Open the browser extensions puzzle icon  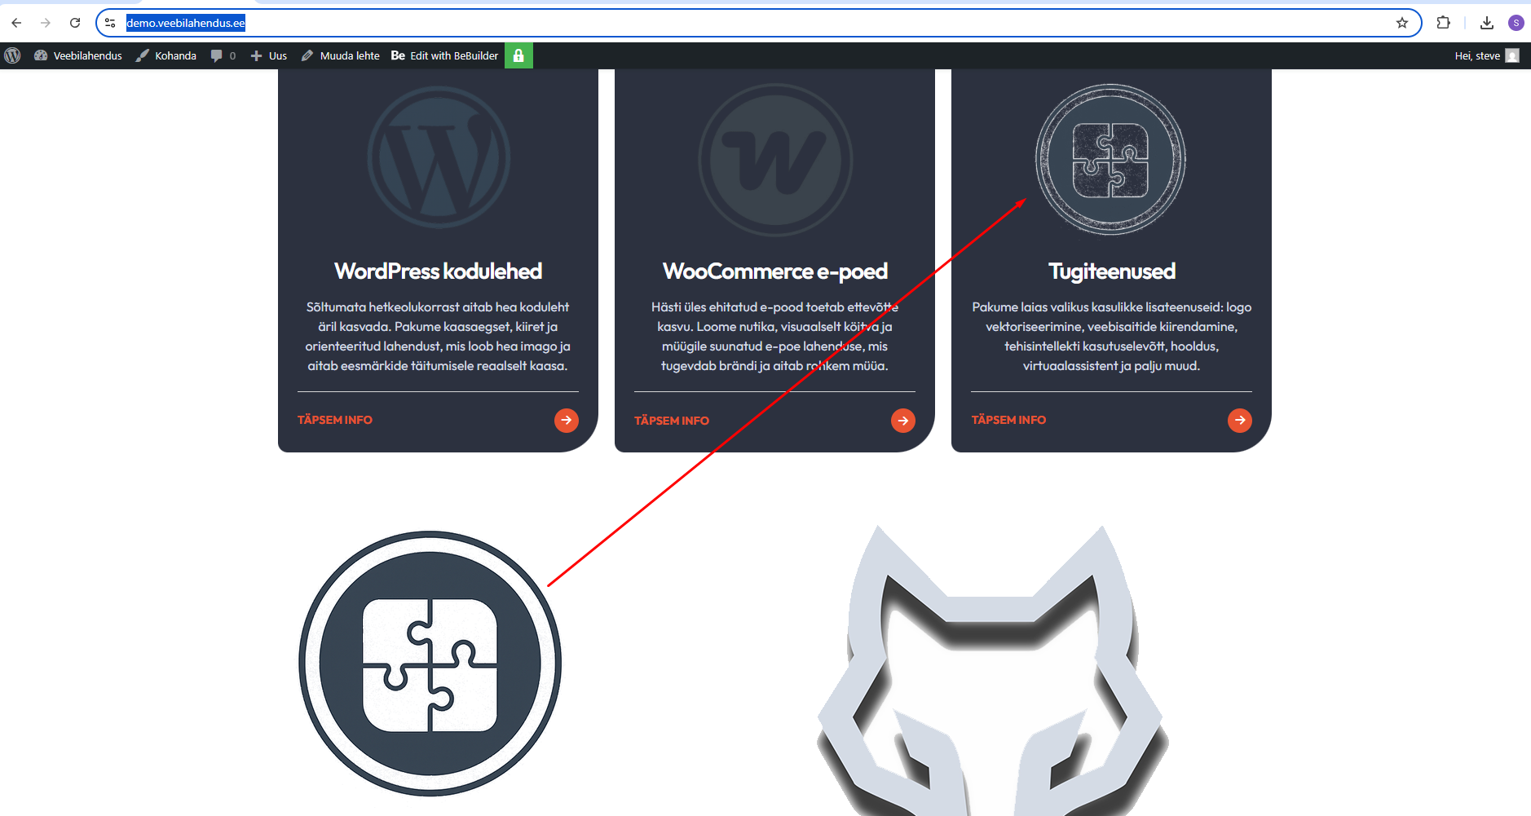point(1443,23)
